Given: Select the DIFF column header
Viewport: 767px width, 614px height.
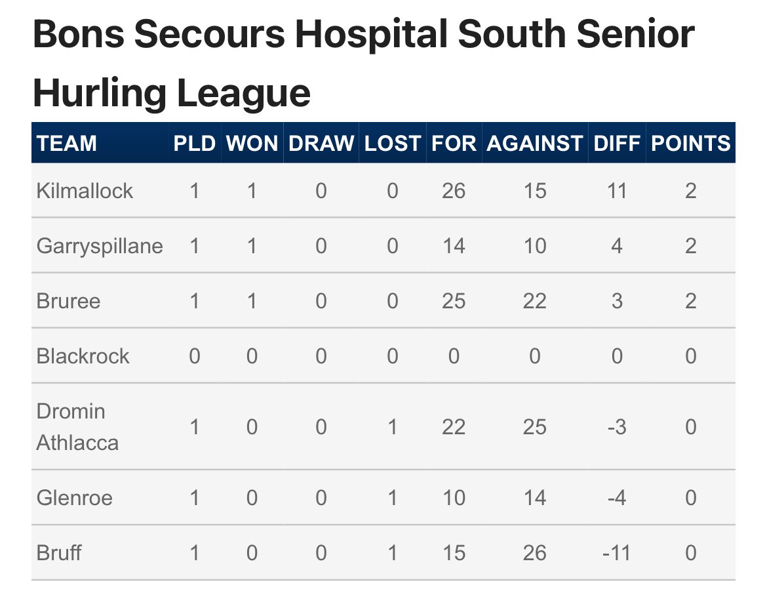Looking at the screenshot, I should (x=617, y=144).
